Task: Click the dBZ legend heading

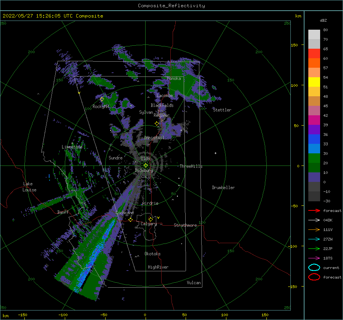Action: pyautogui.click(x=323, y=20)
